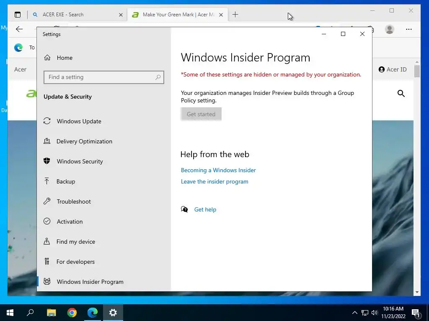This screenshot has height=321, width=429.
Task: Click the Troubleshoot wrench icon
Action: pyautogui.click(x=47, y=201)
